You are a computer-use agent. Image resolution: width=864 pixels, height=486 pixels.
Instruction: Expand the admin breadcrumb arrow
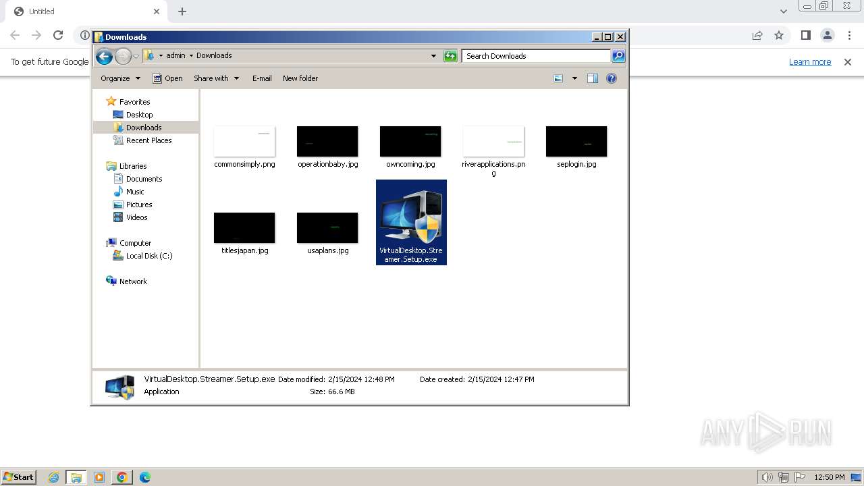point(191,55)
